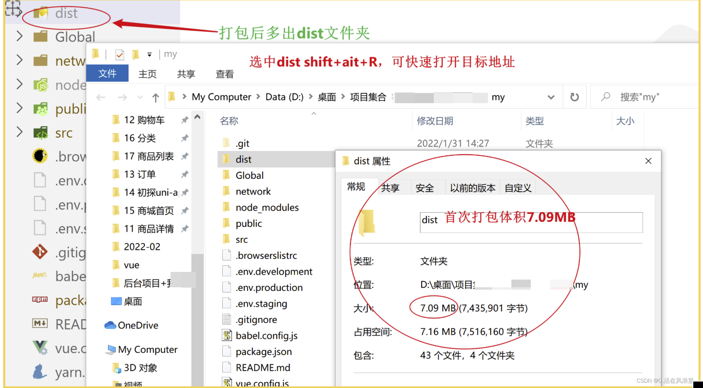Expand the network folder in editor tree
This screenshot has height=388, width=703.
19,60
